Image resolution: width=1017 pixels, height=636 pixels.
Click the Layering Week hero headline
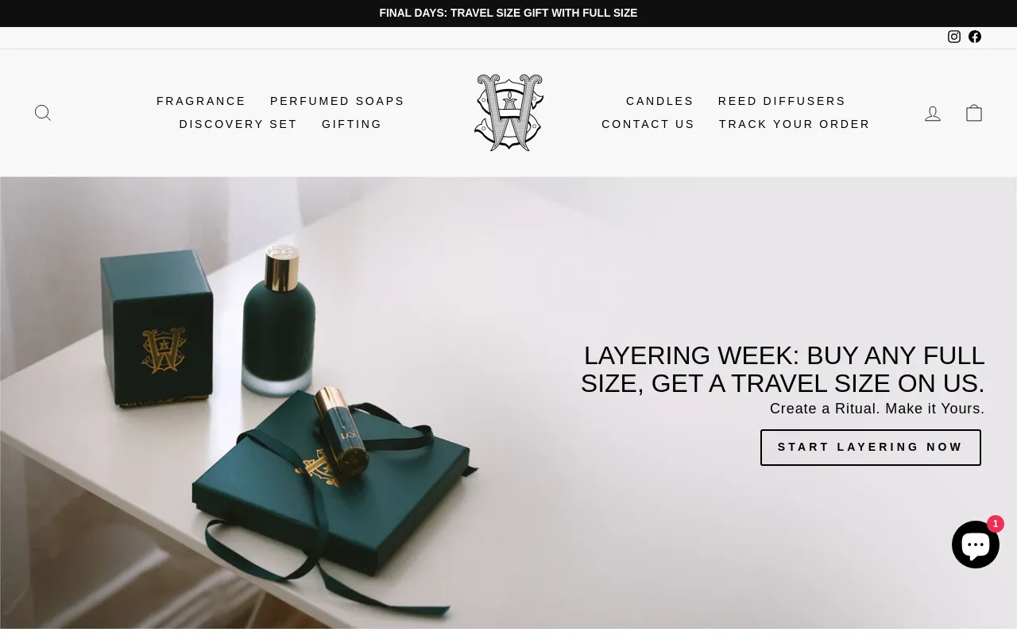pyautogui.click(x=783, y=370)
